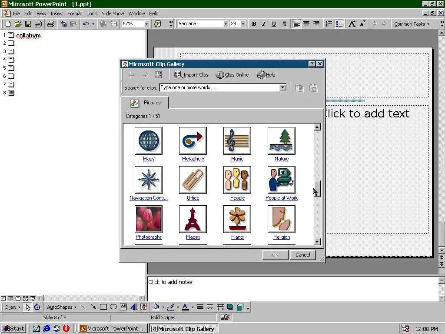
Task: Toggle bulleted list
Action: pyautogui.click(x=339, y=24)
